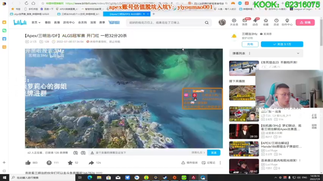Open 历史 watch history icon
This screenshot has width=323, height=181.
tap(276, 22)
